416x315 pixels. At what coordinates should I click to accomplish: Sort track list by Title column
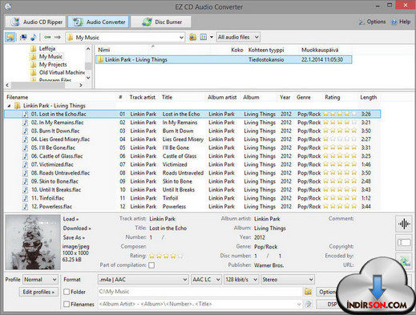click(167, 97)
